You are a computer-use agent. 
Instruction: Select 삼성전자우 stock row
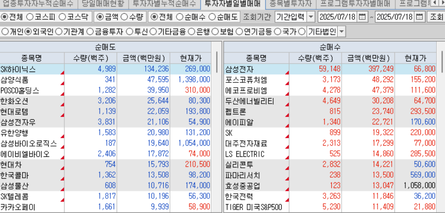click(106, 122)
